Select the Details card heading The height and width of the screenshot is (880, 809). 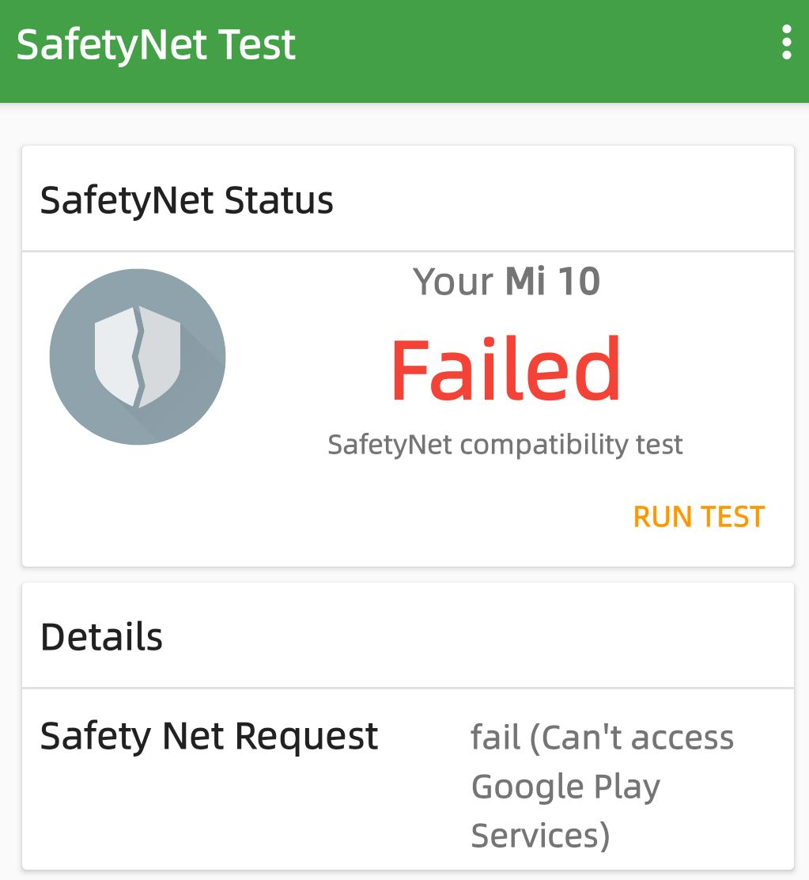tap(101, 637)
